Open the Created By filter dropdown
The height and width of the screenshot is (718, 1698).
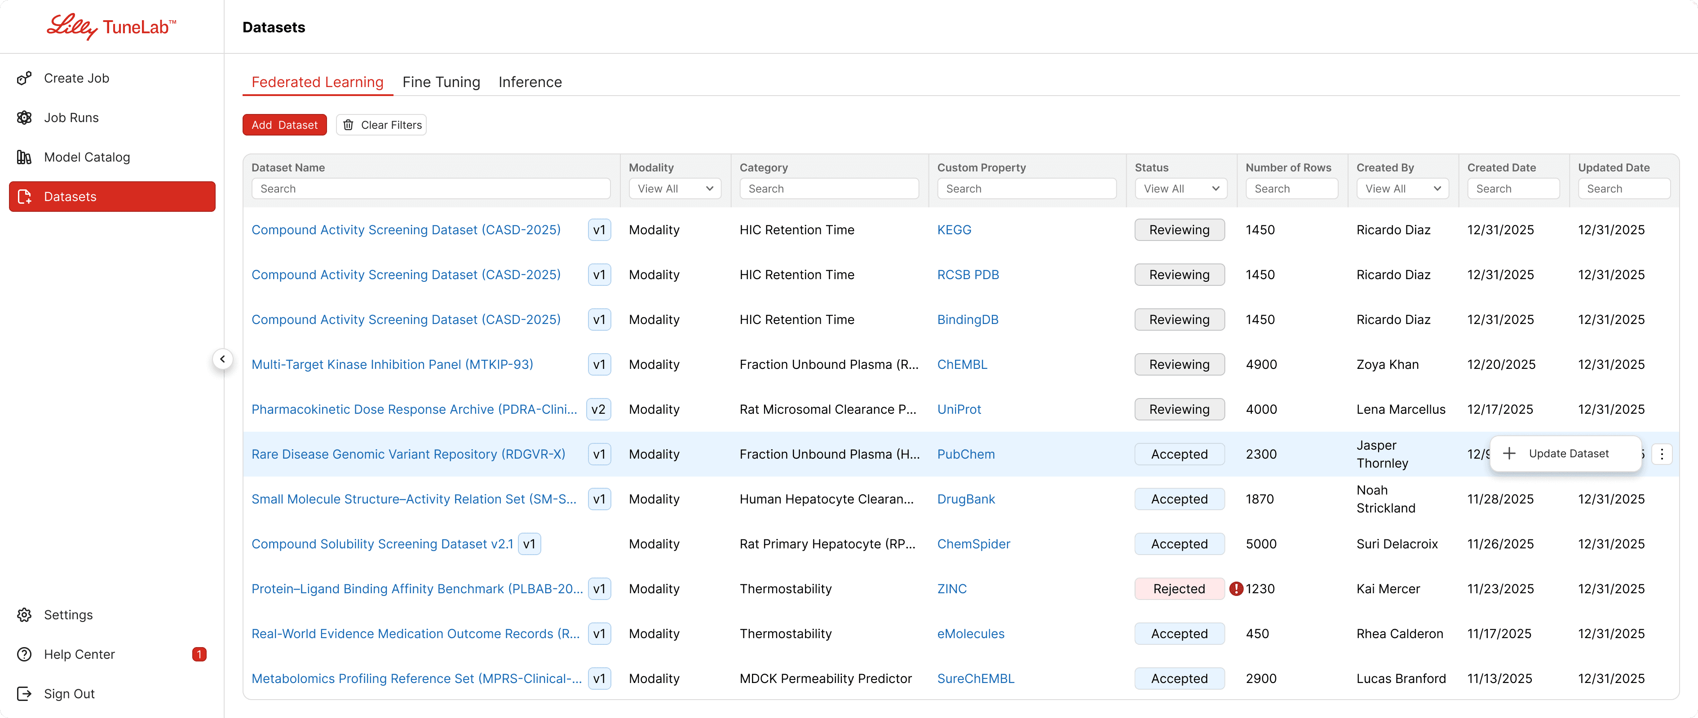click(x=1402, y=188)
